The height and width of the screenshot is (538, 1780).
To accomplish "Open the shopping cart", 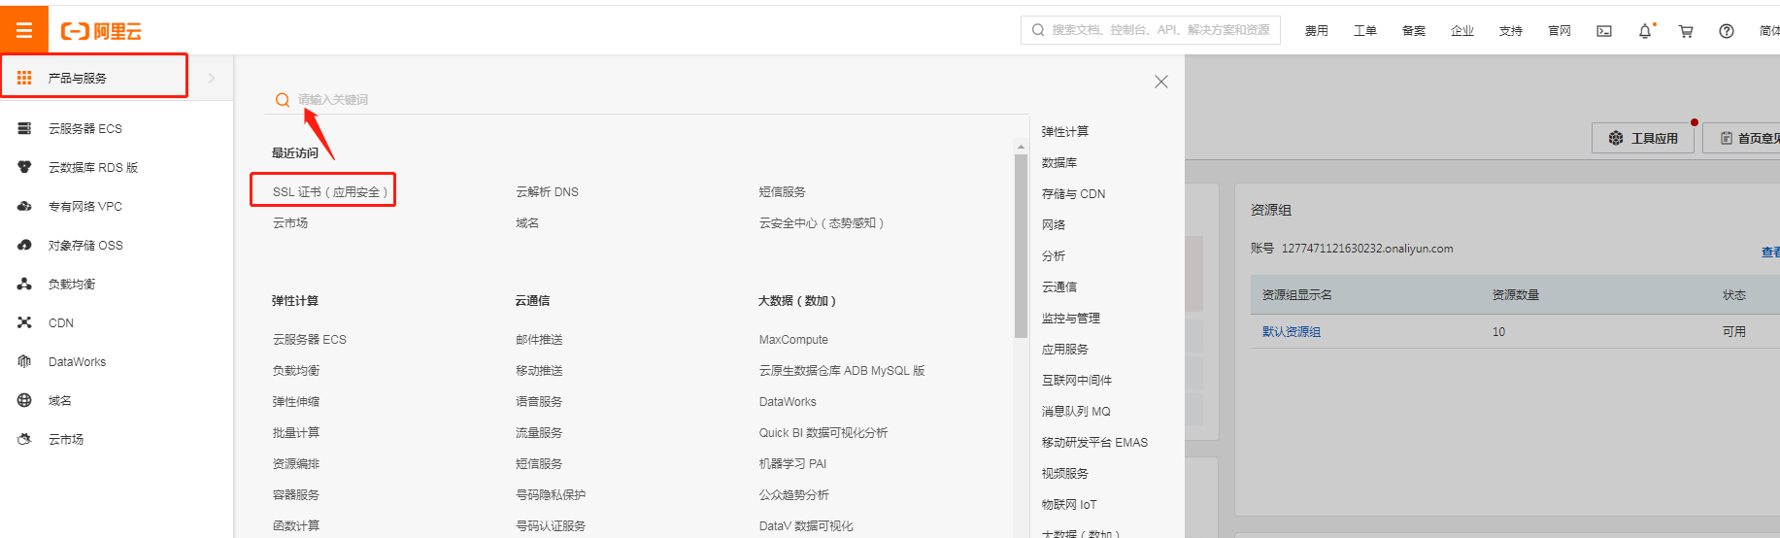I will (1686, 31).
